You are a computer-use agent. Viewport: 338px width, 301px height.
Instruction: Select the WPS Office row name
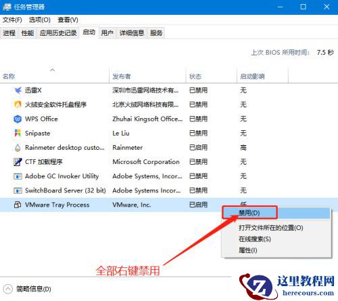(x=41, y=119)
